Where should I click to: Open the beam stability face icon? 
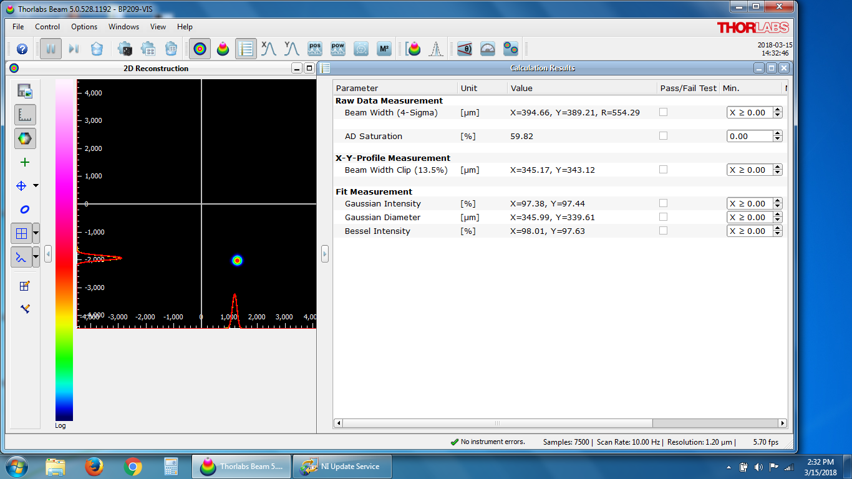click(361, 49)
